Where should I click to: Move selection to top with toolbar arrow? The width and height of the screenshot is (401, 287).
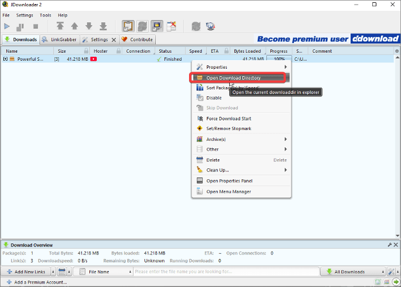(x=60, y=26)
